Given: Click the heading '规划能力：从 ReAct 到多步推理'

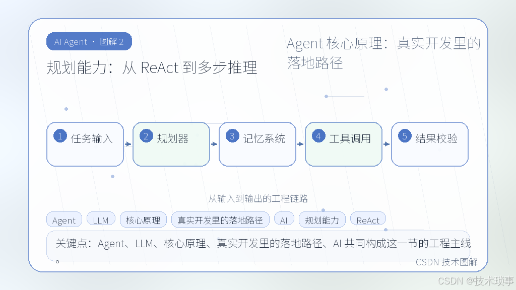Looking at the screenshot, I should 152,68.
